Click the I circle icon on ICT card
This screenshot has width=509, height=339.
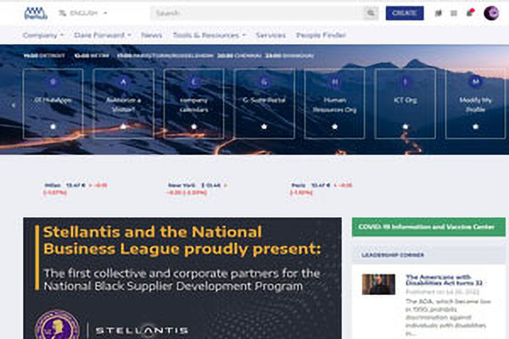406,81
